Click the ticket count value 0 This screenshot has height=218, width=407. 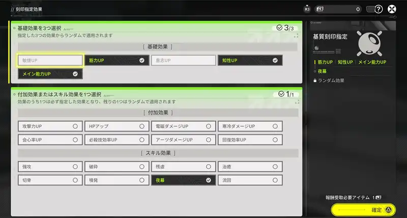click(x=358, y=9)
